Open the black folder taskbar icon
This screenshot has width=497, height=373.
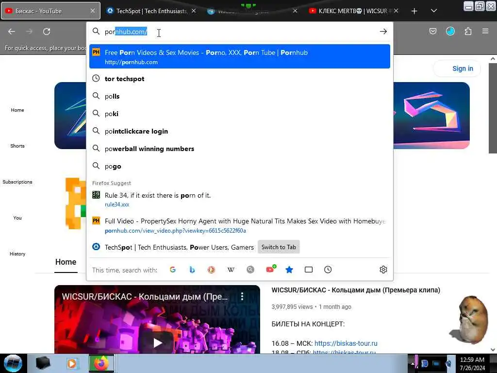pyautogui.click(x=43, y=363)
